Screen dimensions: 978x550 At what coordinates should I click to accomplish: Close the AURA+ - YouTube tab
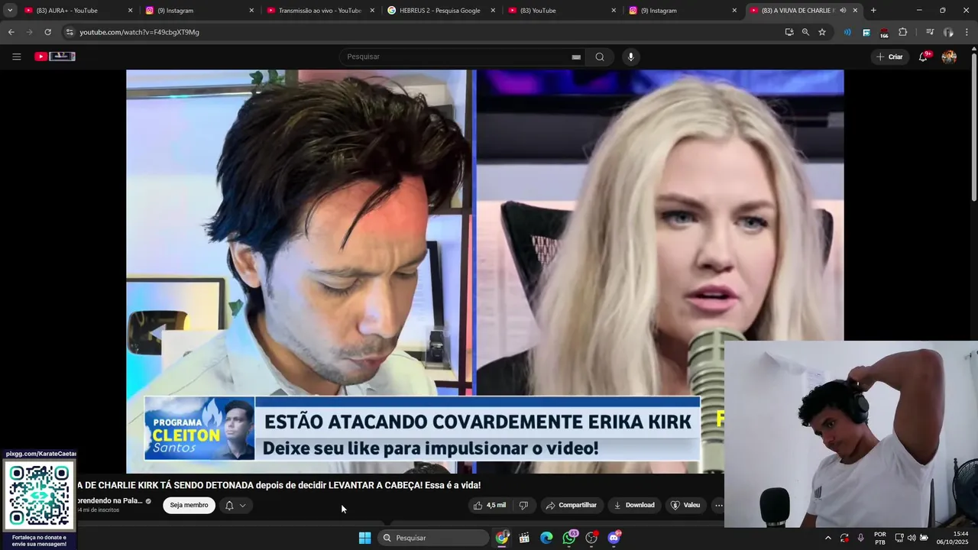130,11
